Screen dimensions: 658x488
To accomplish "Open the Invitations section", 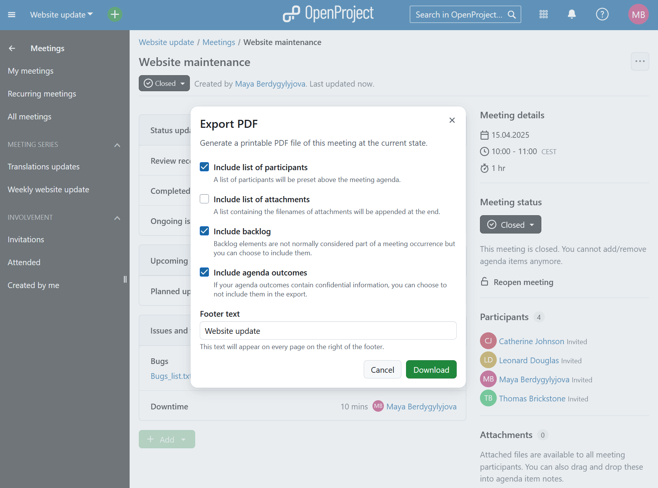I will tap(26, 239).
